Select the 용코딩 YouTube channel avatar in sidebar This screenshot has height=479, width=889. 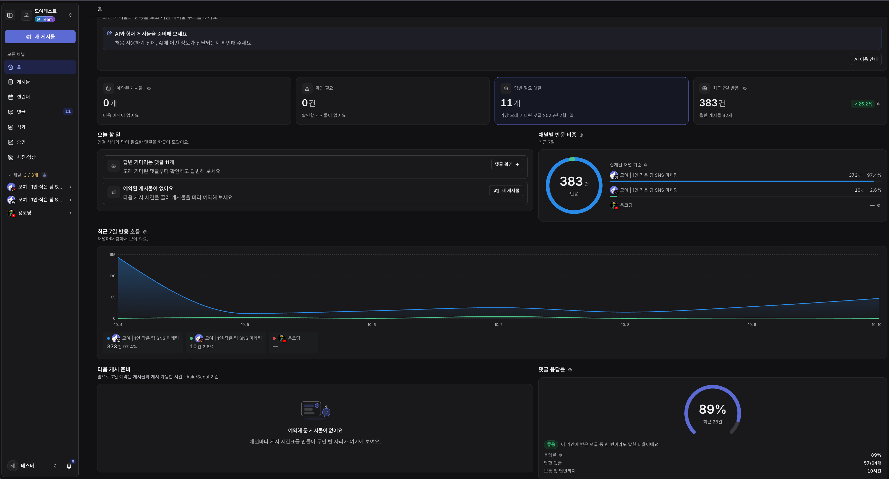(11, 213)
